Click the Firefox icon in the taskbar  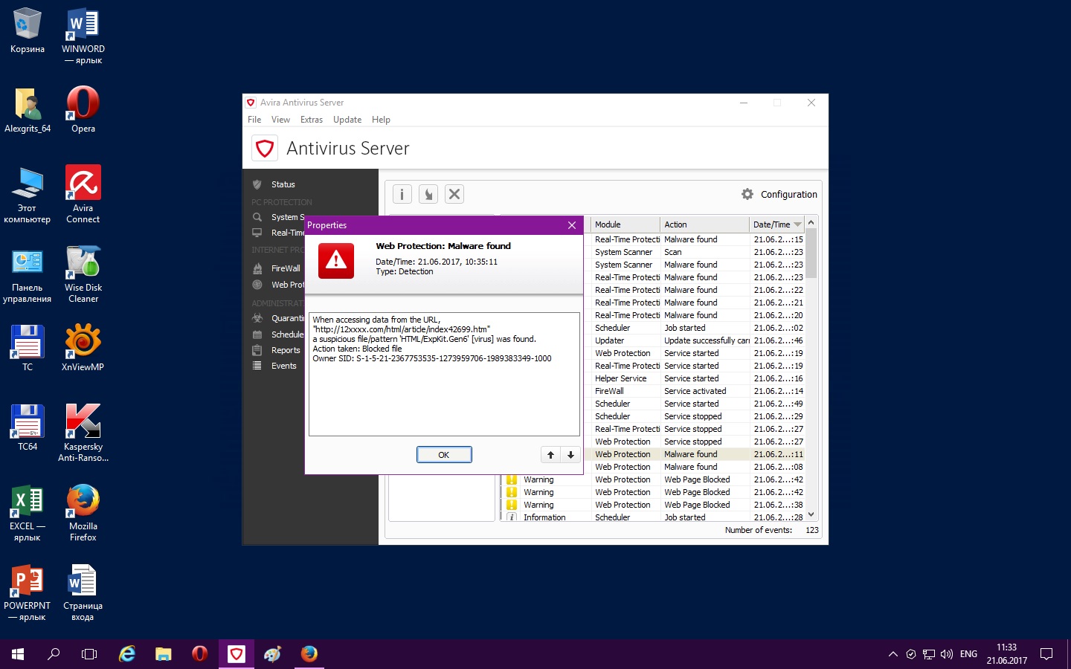309,654
